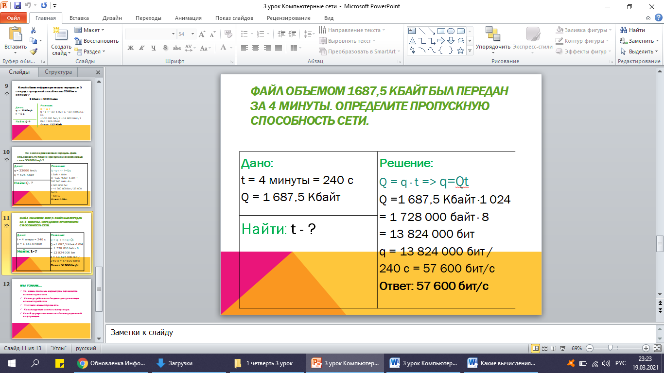Open the Дизайн ribbon tab

click(x=112, y=18)
